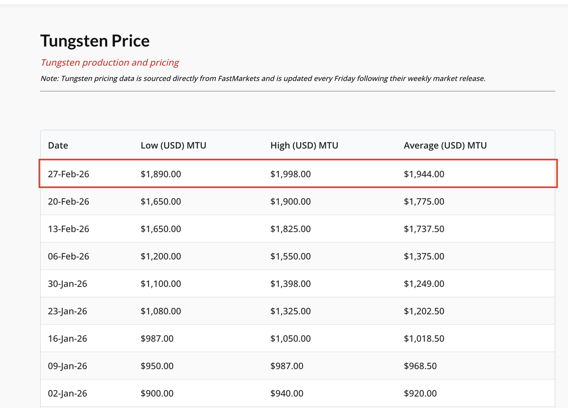Select the 27-Feb-26 date cell

[x=68, y=174]
